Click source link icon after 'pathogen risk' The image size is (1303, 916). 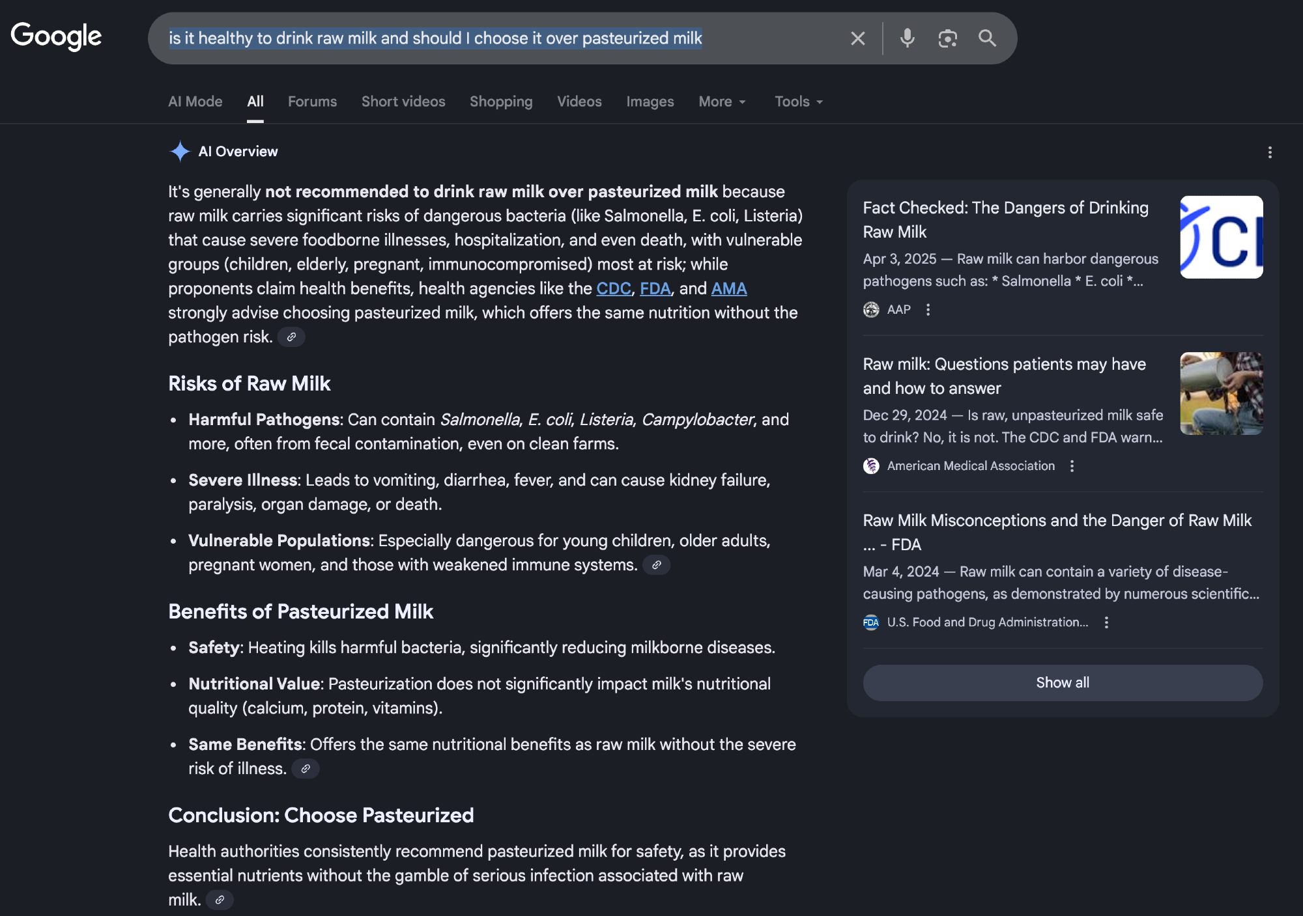pos(291,337)
